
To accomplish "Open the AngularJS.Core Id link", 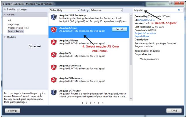I will 146,20.
